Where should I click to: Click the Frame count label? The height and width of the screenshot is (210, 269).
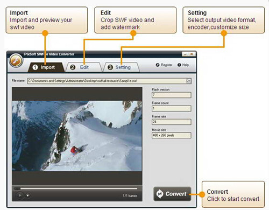pos(160,103)
